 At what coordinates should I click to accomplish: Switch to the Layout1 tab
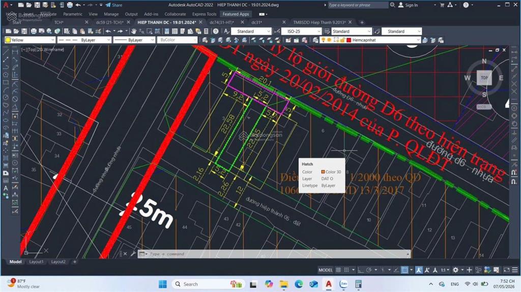[36, 262]
